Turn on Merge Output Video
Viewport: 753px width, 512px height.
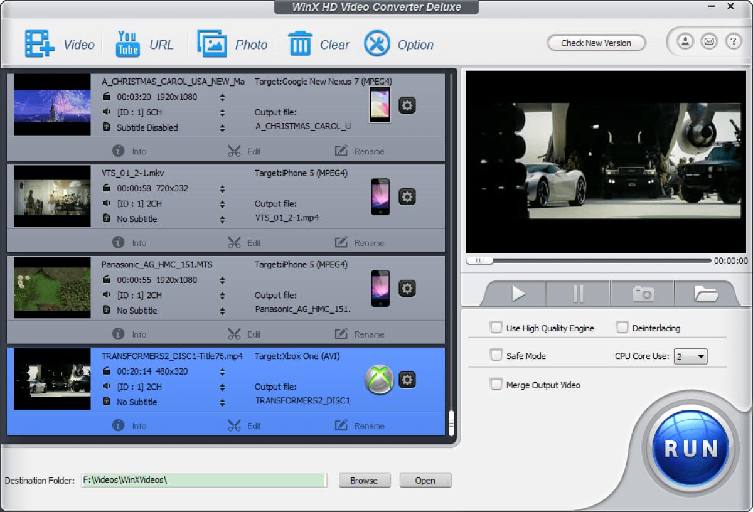point(495,384)
